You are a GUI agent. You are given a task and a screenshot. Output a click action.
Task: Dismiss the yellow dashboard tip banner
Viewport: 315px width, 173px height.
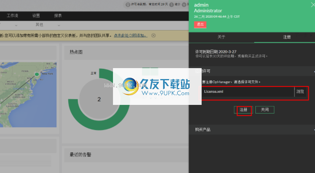pyautogui.click(x=153, y=36)
